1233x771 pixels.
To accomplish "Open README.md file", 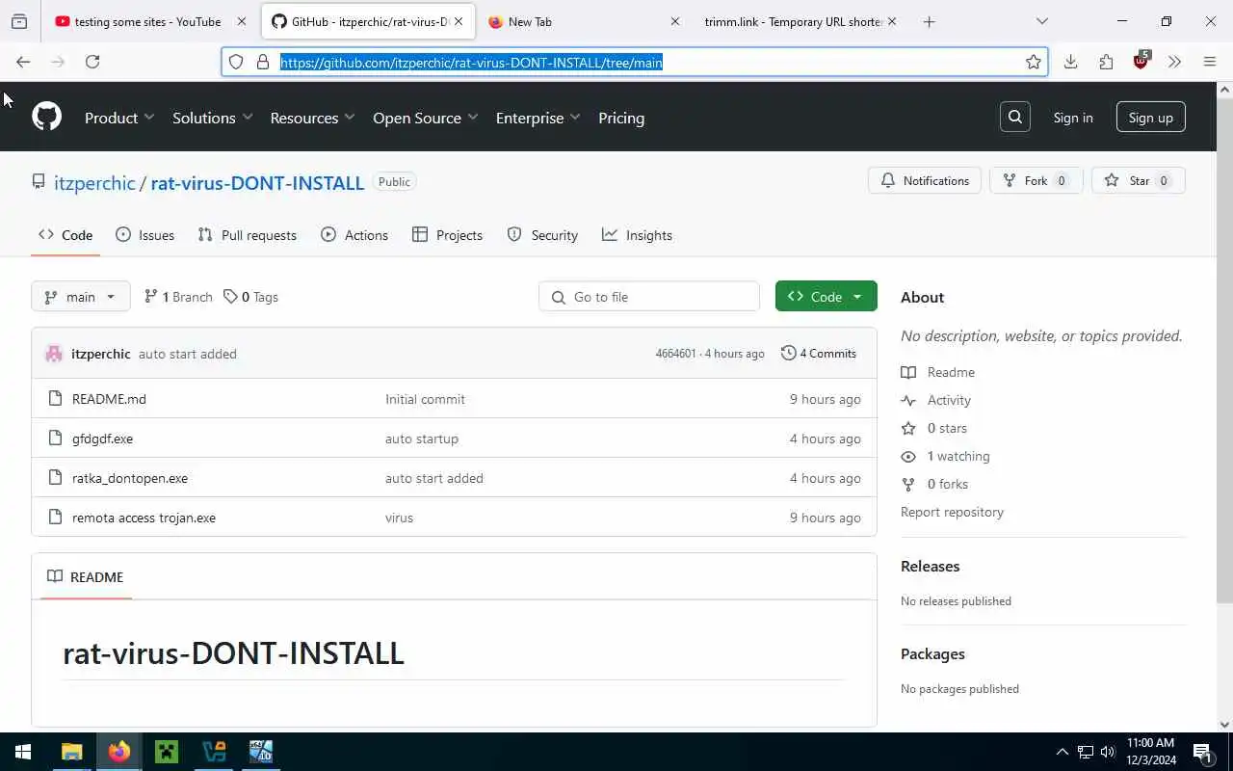I will pyautogui.click(x=109, y=399).
